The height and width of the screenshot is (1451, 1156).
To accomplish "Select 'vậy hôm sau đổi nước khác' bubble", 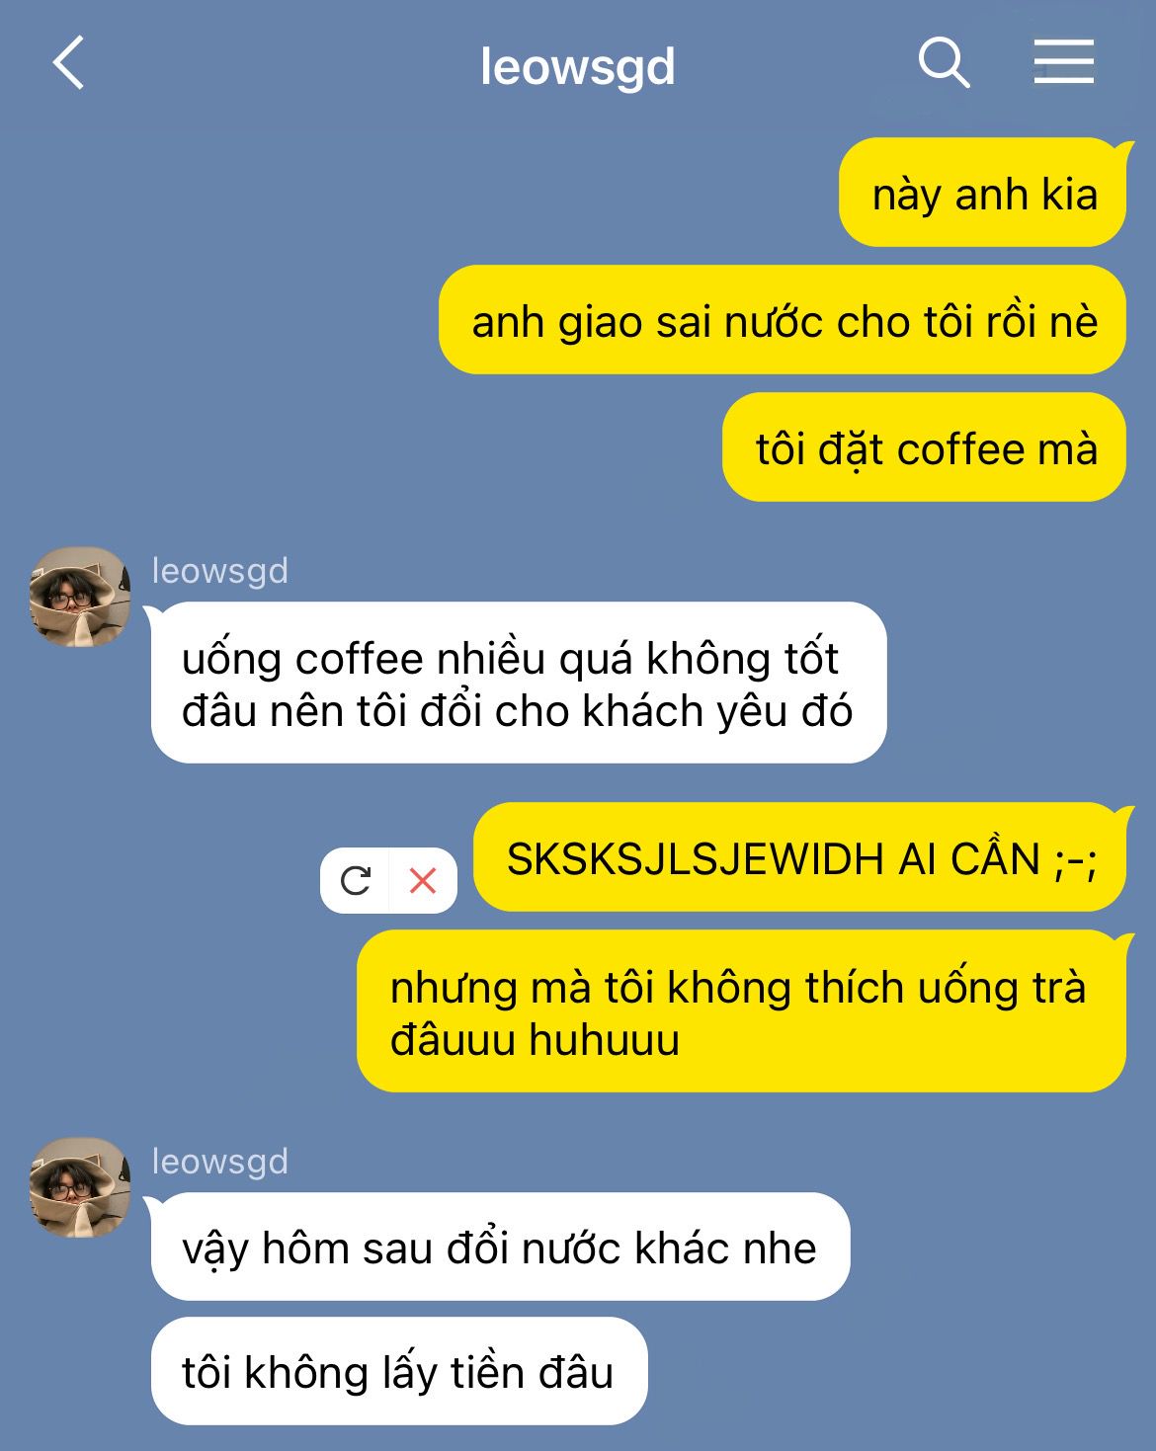I will [x=500, y=1247].
